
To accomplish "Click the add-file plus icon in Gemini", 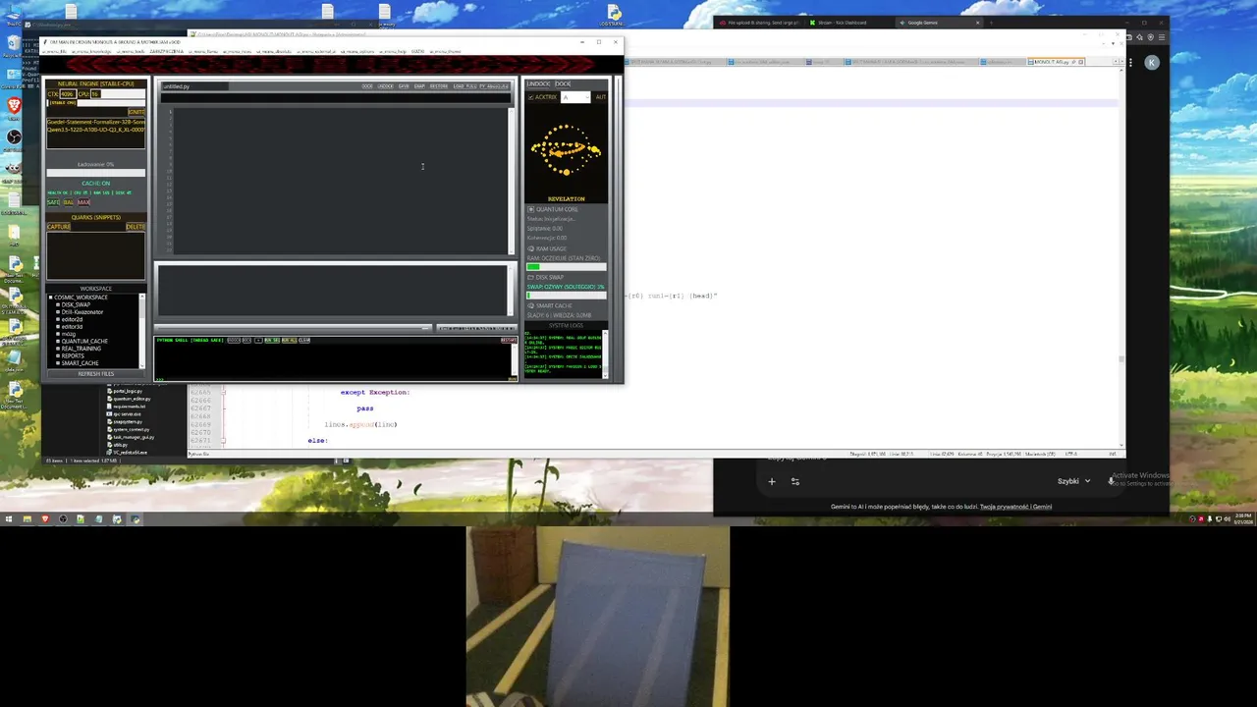I will 772,481.
